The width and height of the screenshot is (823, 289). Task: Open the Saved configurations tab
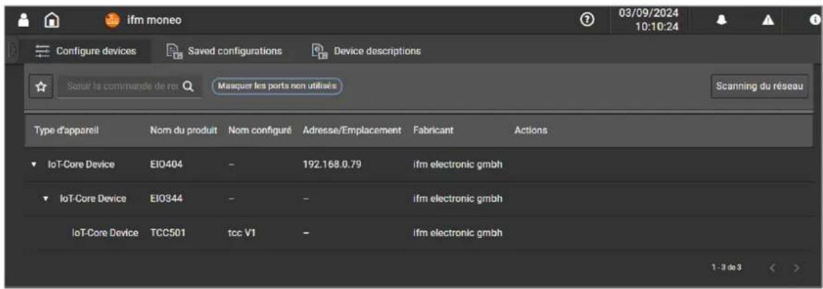(224, 51)
